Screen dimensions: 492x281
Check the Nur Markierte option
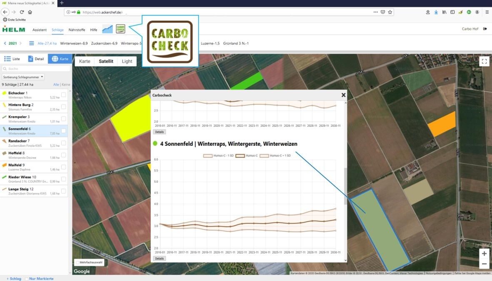(27, 279)
